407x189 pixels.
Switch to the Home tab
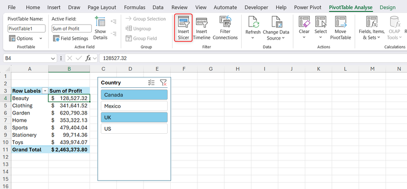pyautogui.click(x=33, y=7)
